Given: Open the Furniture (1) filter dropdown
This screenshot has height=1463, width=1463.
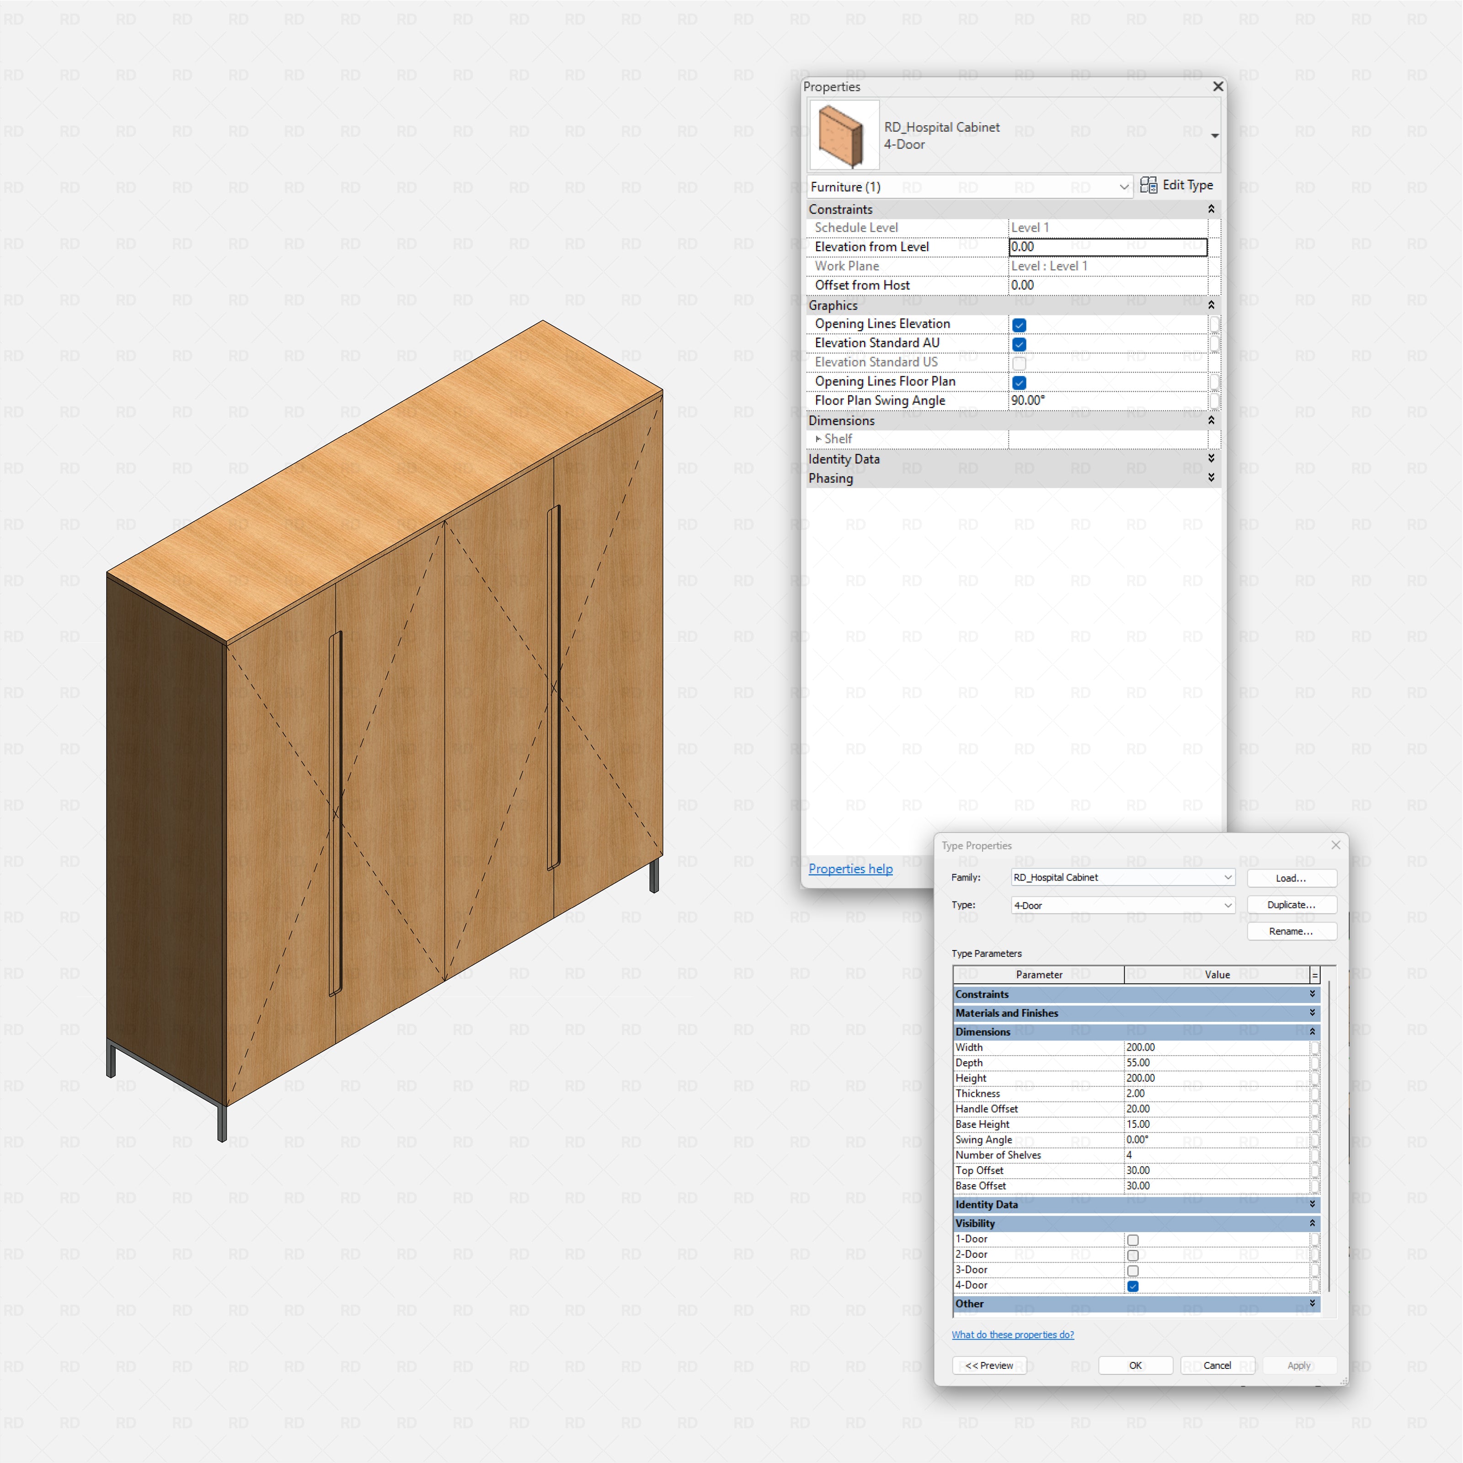Looking at the screenshot, I should click(x=1124, y=187).
